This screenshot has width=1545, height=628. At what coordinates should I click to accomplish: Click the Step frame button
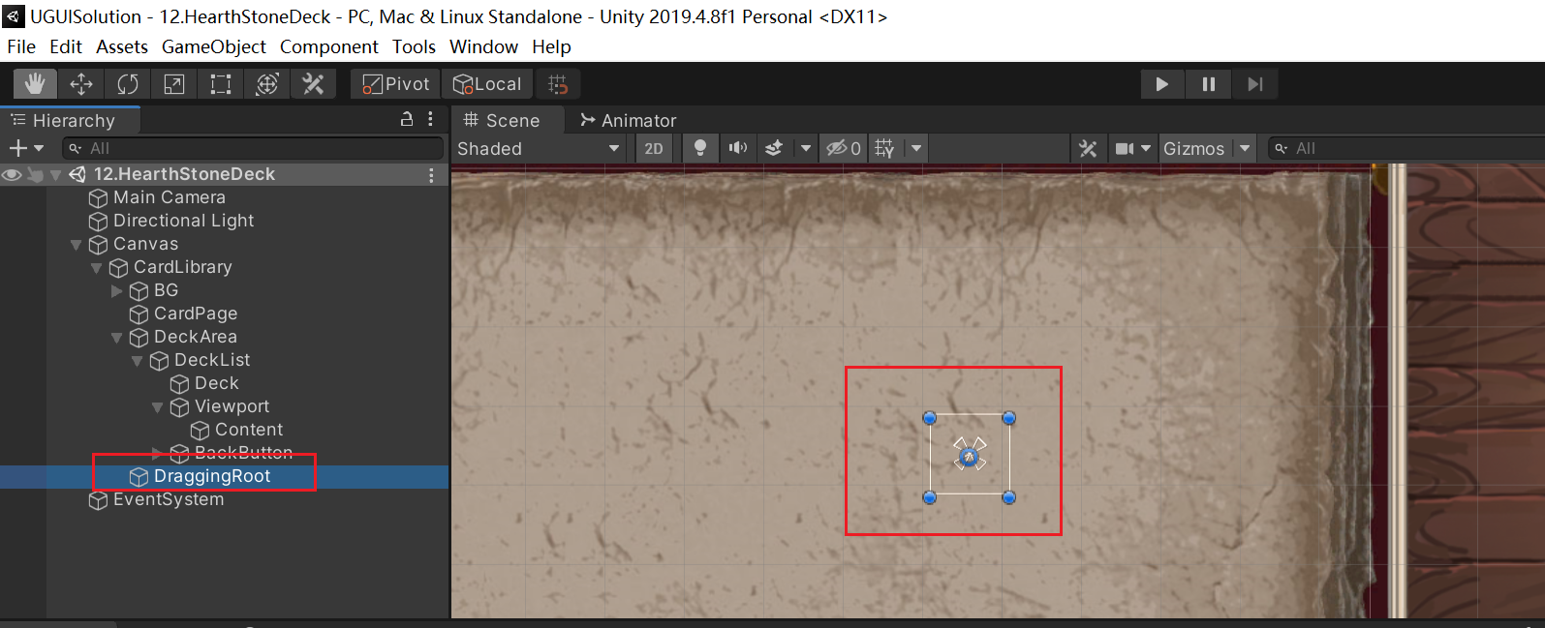1254,84
